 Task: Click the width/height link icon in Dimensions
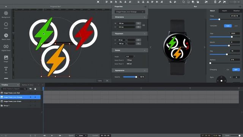click(x=144, y=25)
